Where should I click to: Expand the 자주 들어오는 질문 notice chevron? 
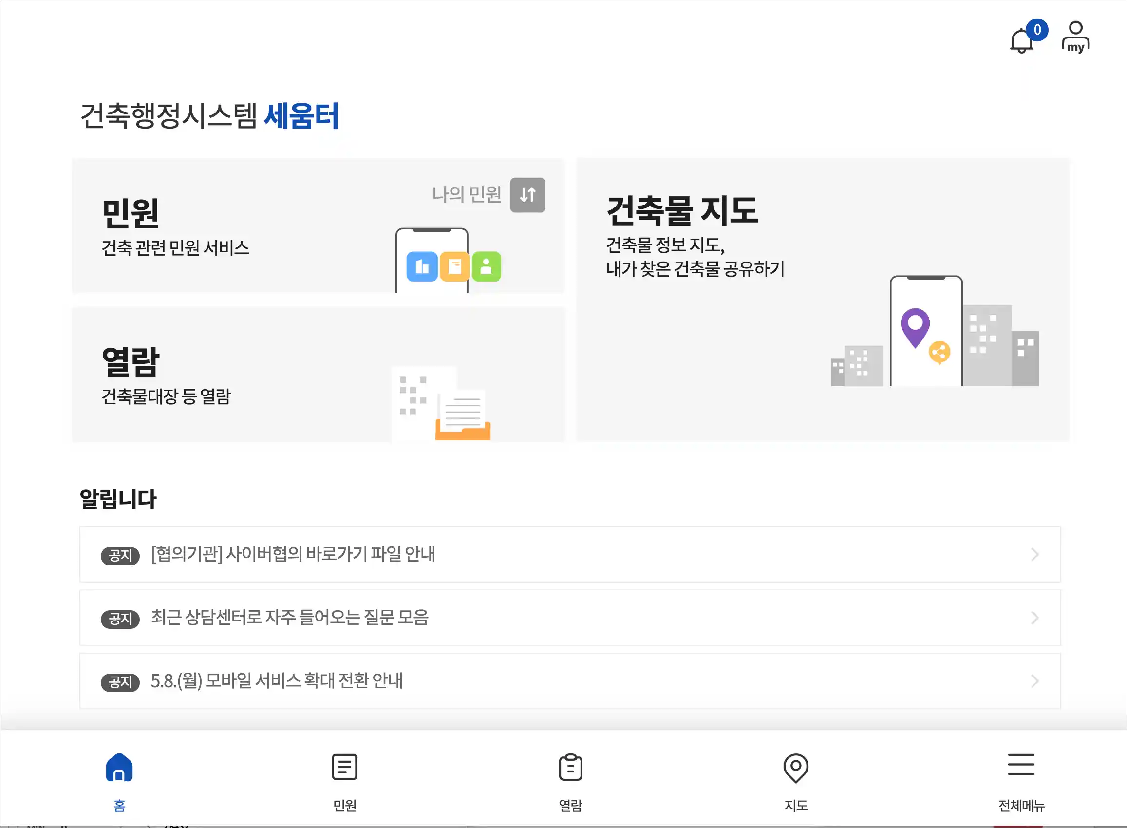click(1035, 618)
